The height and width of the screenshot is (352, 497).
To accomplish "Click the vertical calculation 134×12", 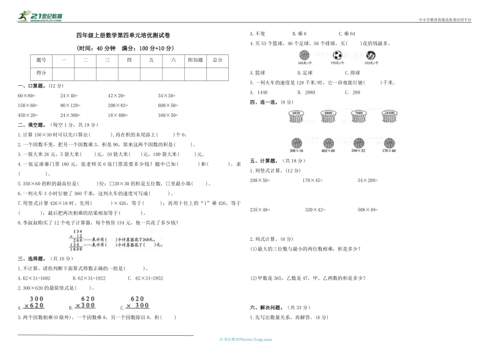I will [x=76, y=241].
